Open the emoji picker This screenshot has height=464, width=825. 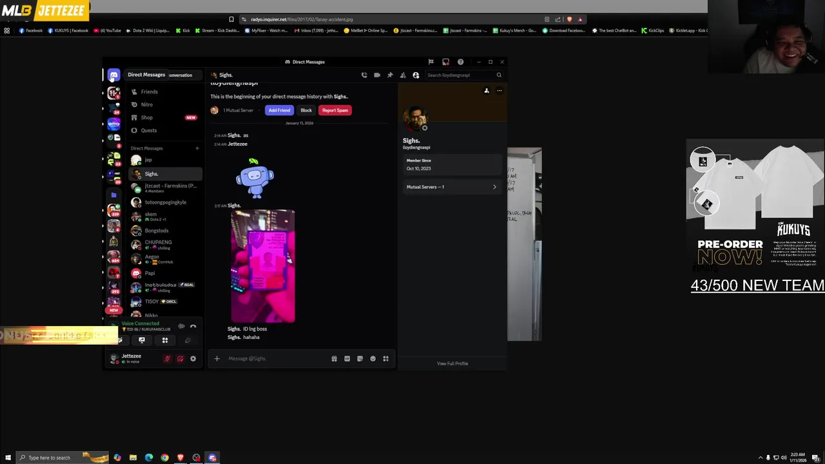pyautogui.click(x=373, y=358)
